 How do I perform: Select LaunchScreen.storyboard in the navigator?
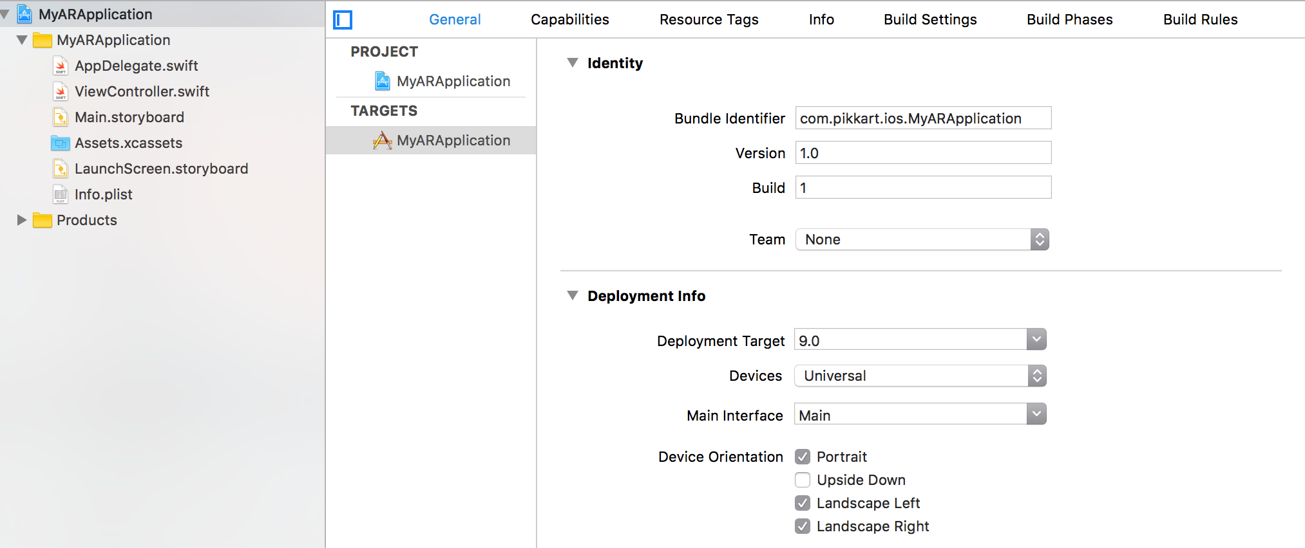[x=162, y=169]
